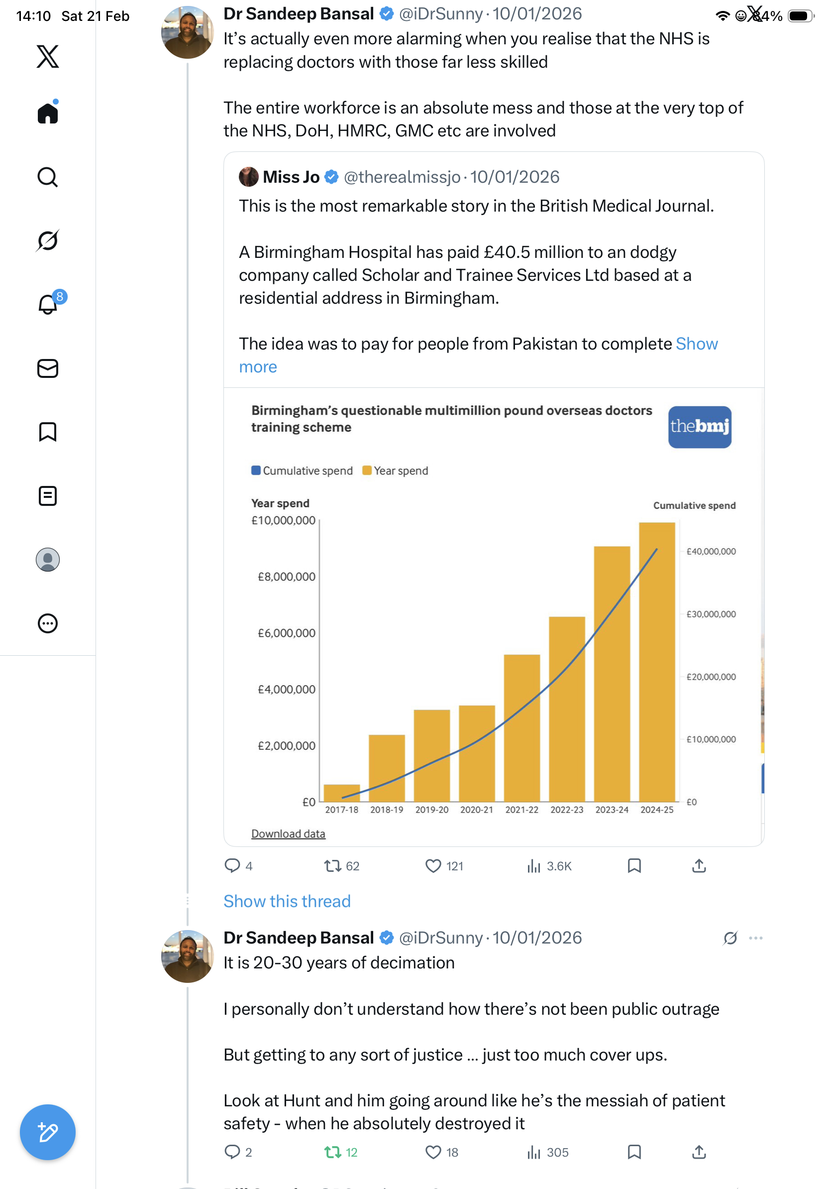Open three-dot options on second post

tap(755, 938)
